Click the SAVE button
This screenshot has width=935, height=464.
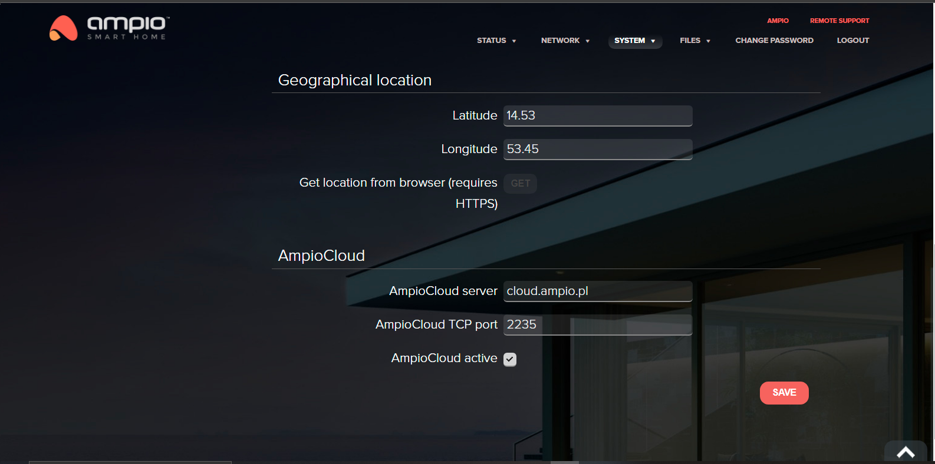click(x=784, y=393)
